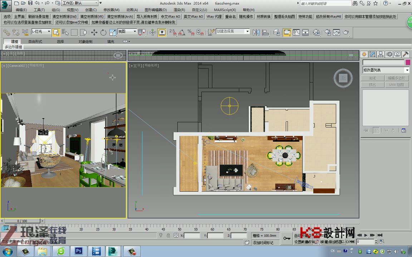Open the 修改器列表 modifier list dropdown
Screen dimensions: 412x257
point(386,70)
